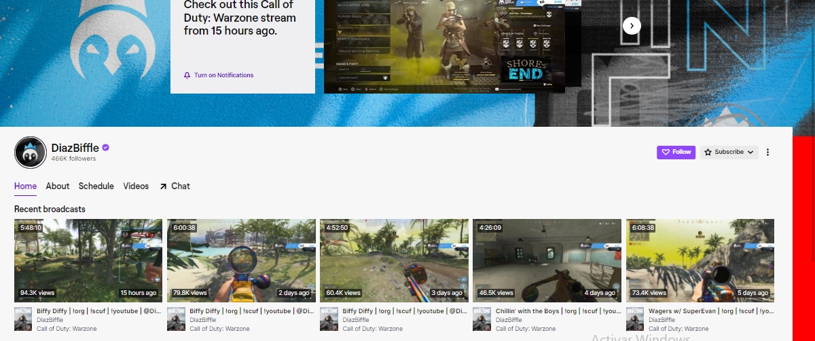Viewport: 815px width, 341px height.
Task: Open the Schedule tab
Action: pos(96,186)
